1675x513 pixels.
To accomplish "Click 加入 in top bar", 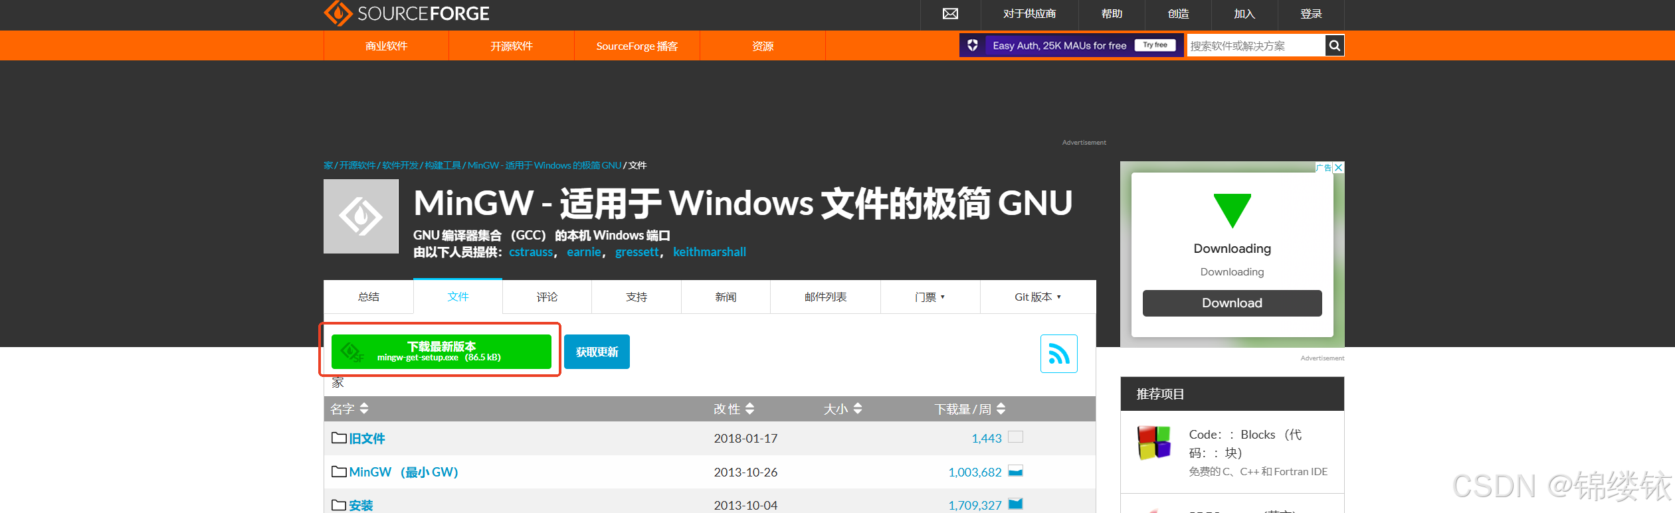I will pos(1244,14).
